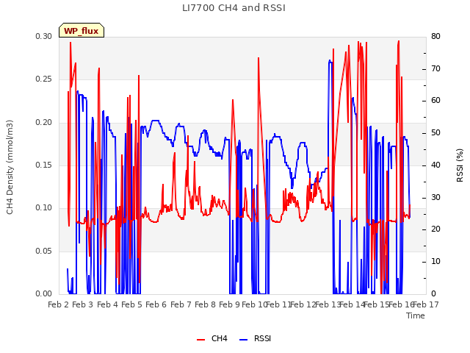Screen dimensions: 470x353
Task: Click the Feb 15 date tick label
Action: 377,304
